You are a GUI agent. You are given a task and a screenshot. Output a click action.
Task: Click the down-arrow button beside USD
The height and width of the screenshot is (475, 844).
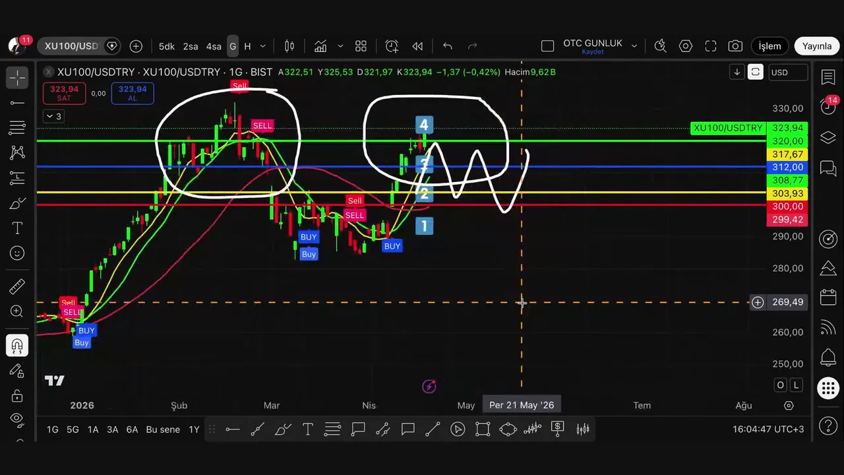(x=737, y=73)
